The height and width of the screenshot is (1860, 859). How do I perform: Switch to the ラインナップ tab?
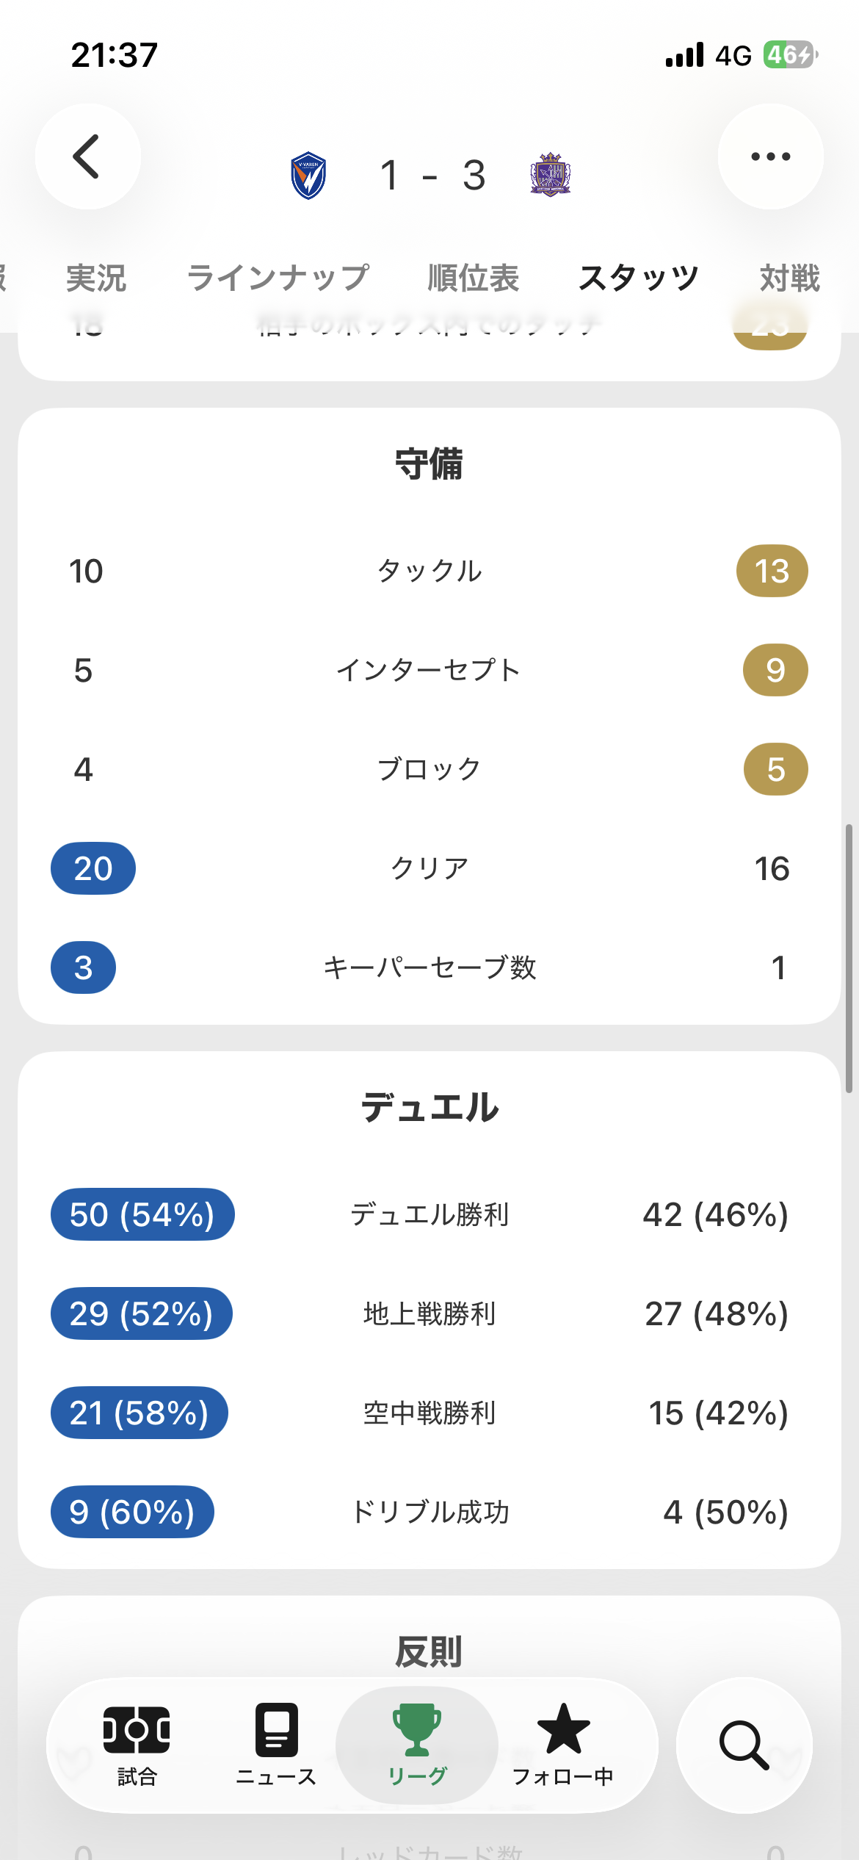click(x=278, y=278)
